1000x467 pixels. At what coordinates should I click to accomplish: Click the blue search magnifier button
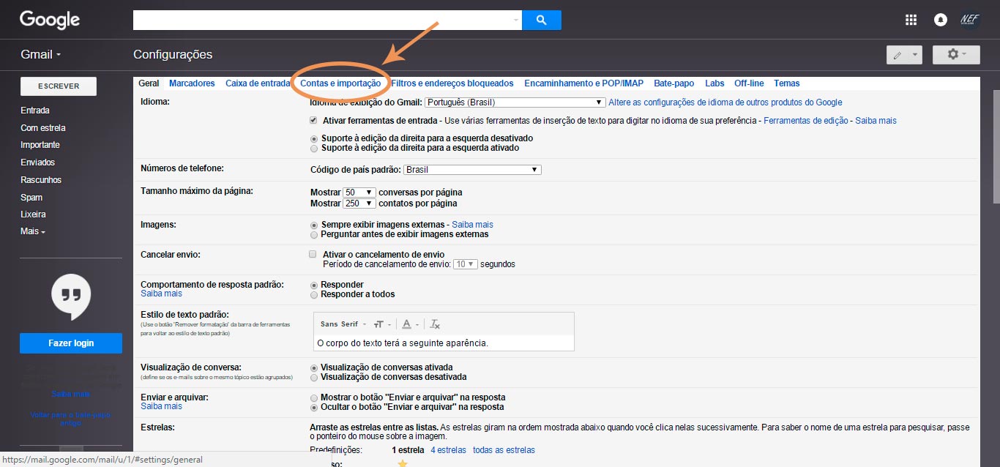542,20
